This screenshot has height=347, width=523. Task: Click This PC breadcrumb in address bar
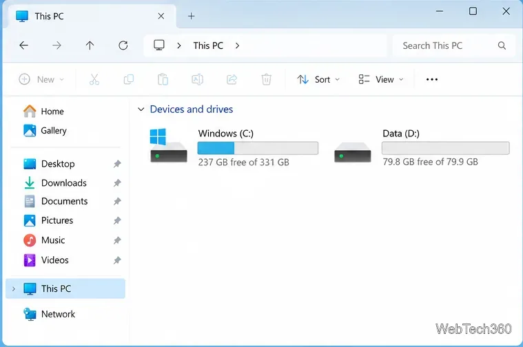(x=208, y=45)
